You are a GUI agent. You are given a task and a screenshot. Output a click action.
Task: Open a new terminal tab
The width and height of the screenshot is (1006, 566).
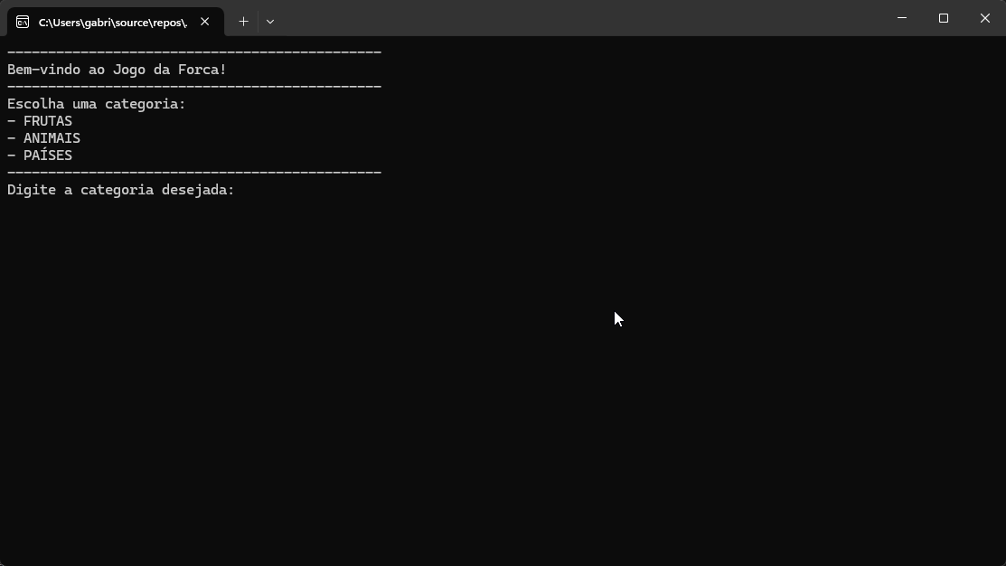[x=243, y=22]
